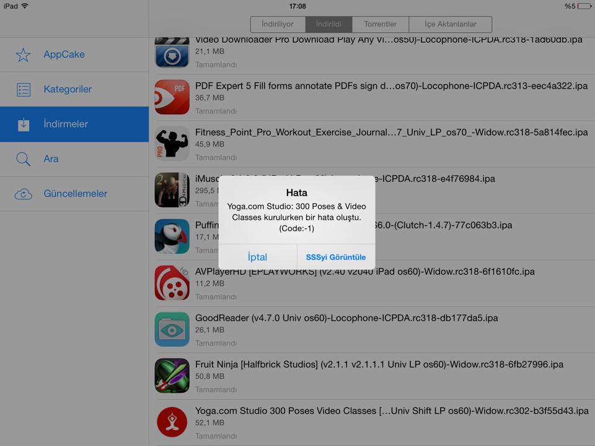
Task: Open Kategoriler in the sidebar
Action: pyautogui.click(x=74, y=89)
